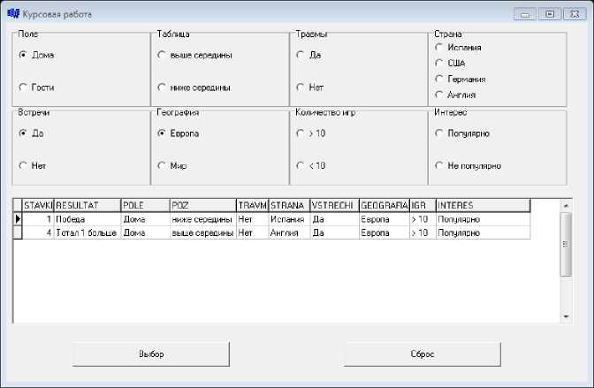Click the Испания cell in the grid

(290, 219)
